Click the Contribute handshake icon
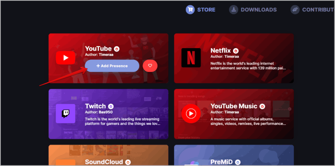The image size is (335, 166). pyautogui.click(x=295, y=10)
